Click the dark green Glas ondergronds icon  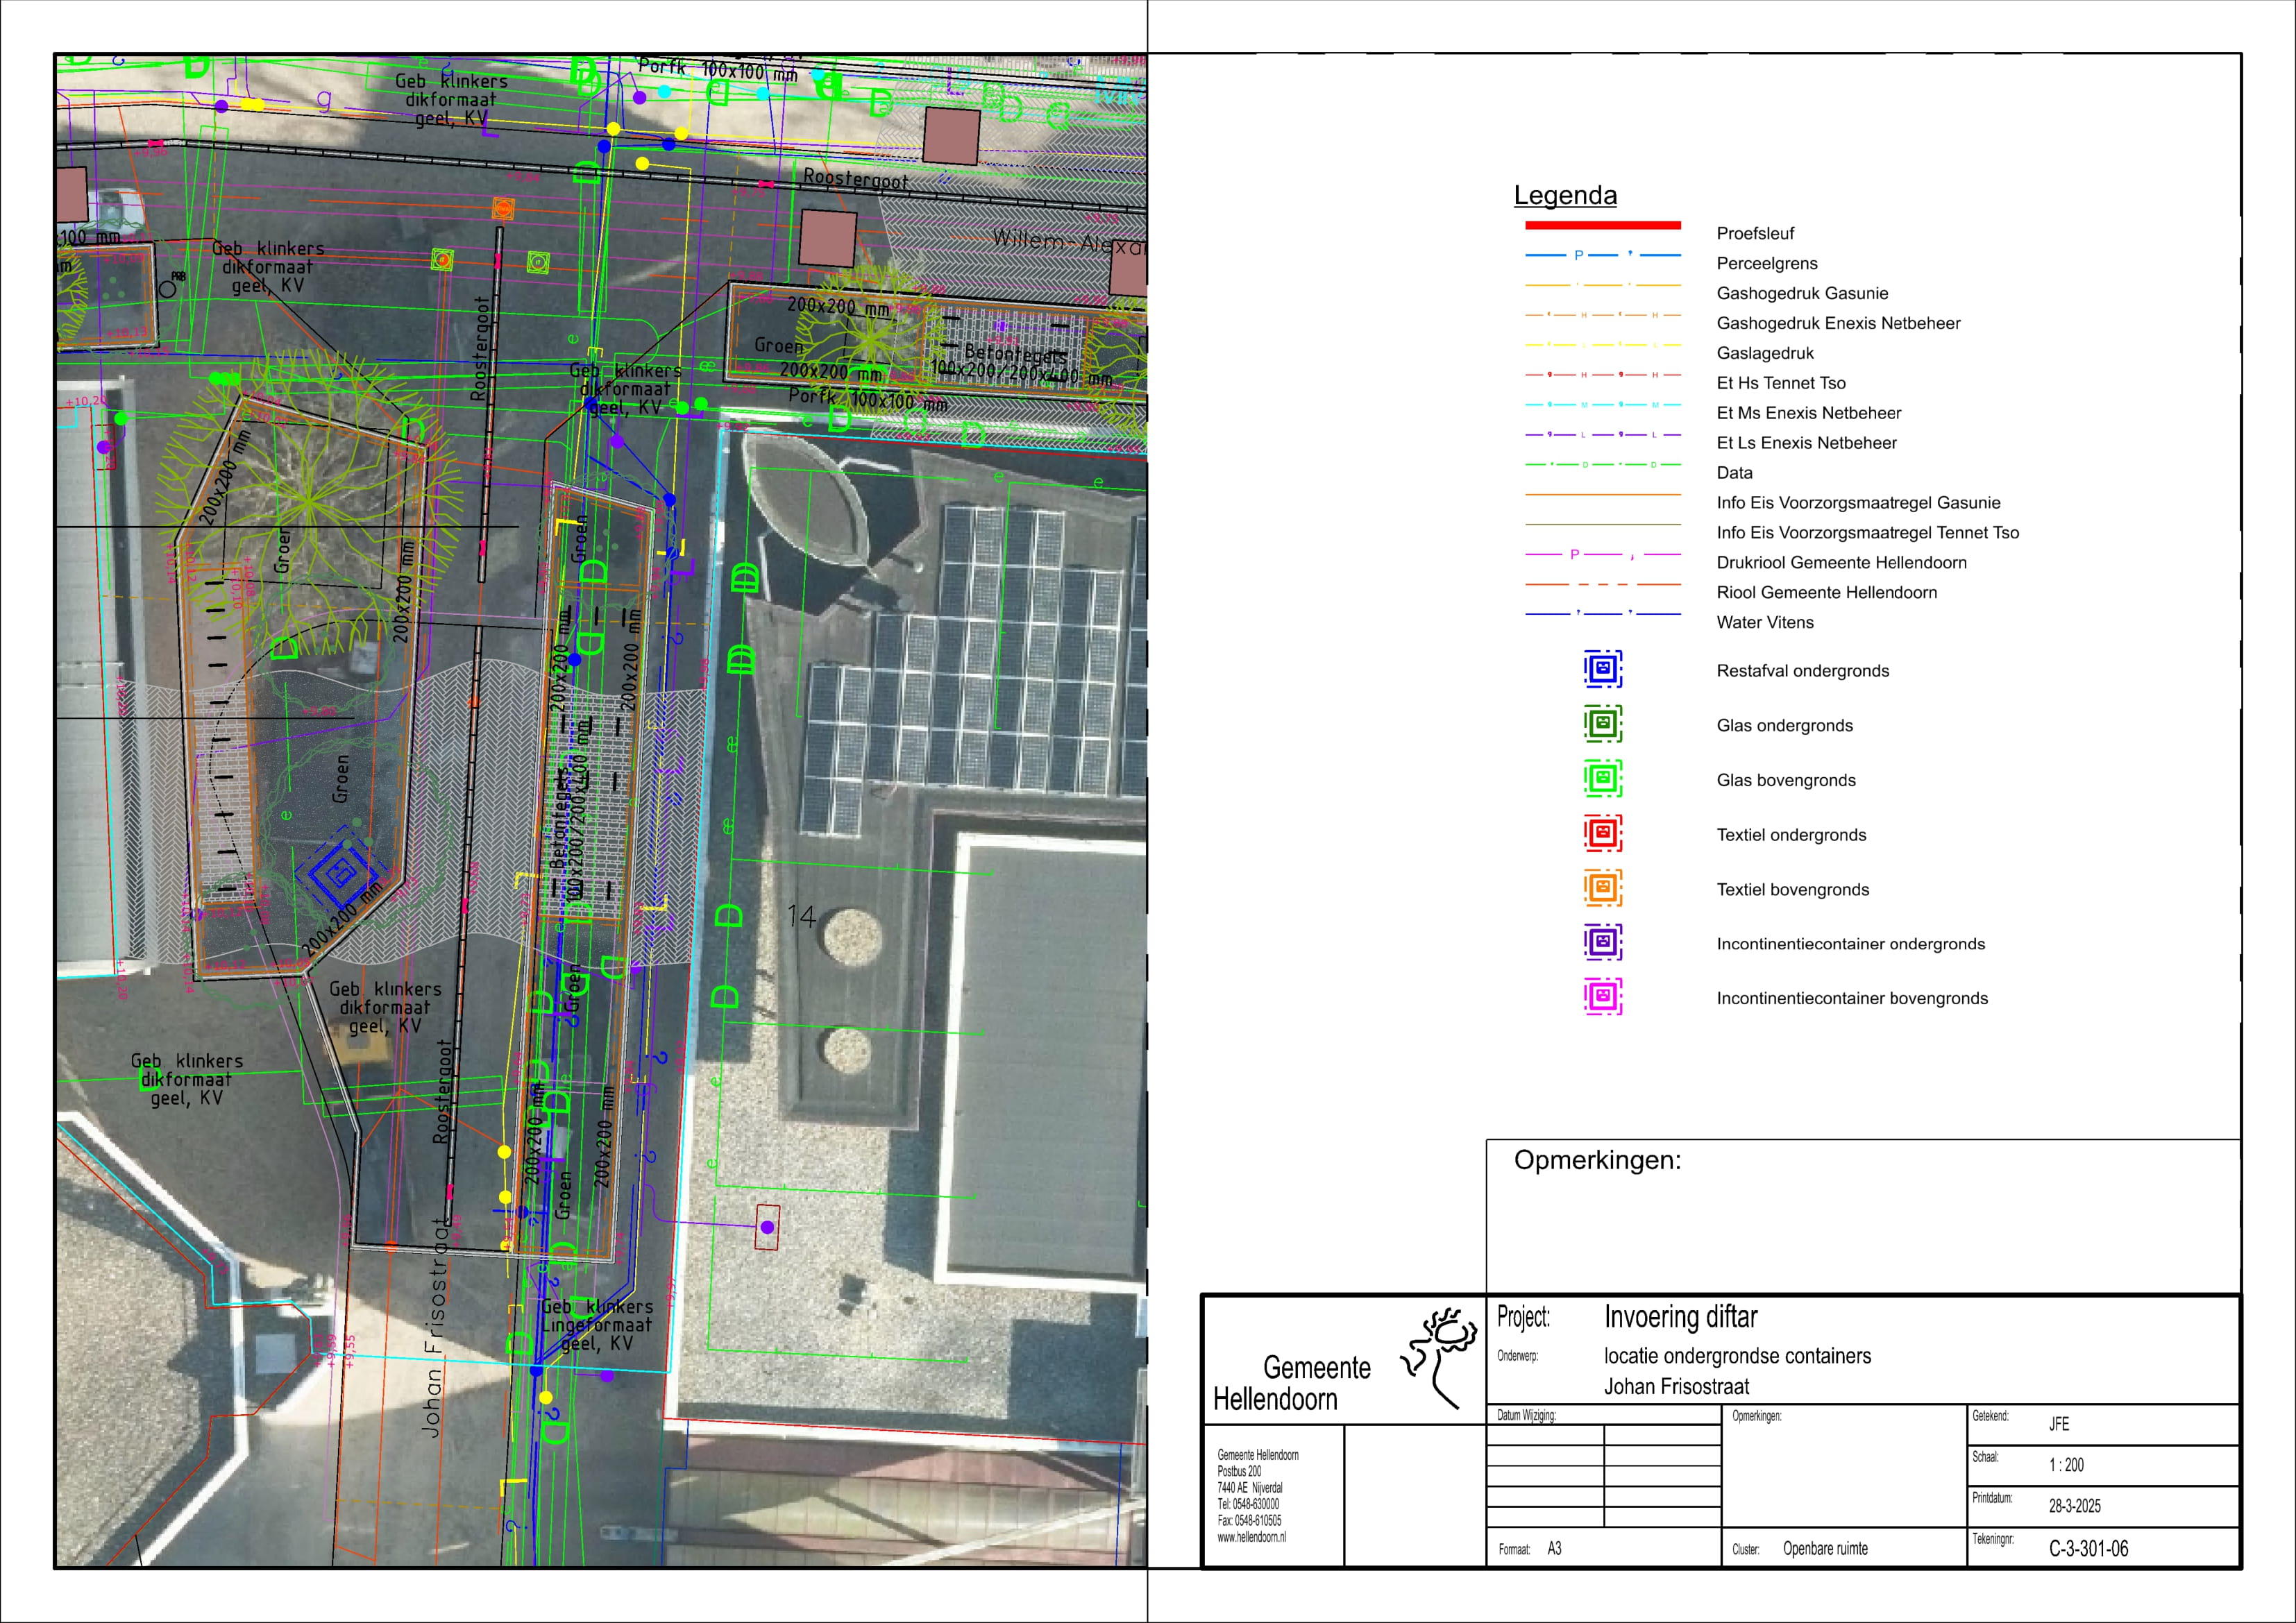pos(1602,723)
